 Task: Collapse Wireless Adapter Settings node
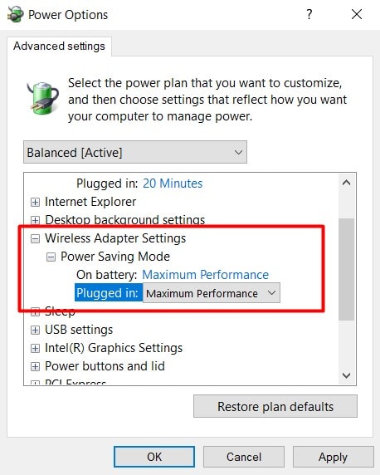35,238
